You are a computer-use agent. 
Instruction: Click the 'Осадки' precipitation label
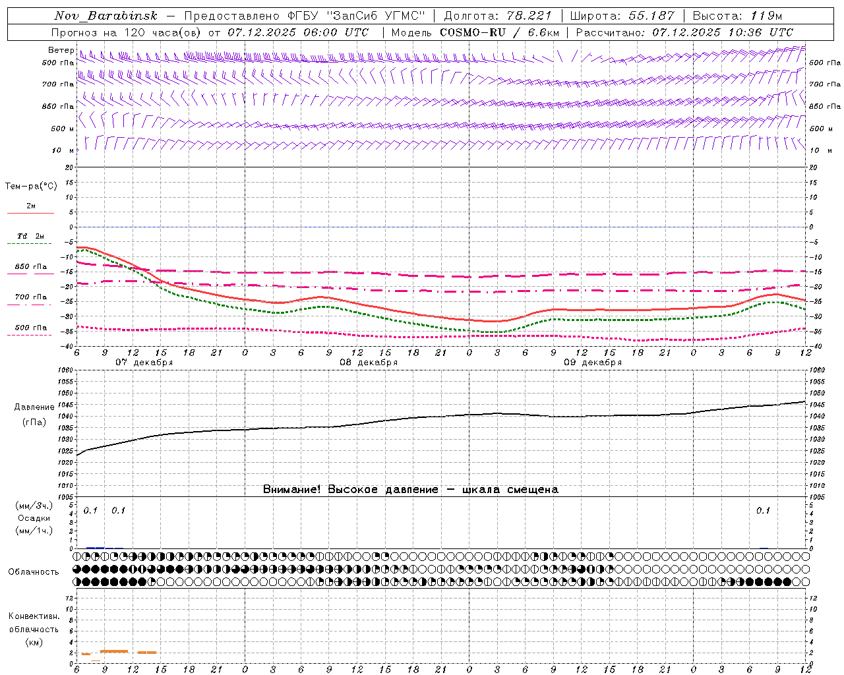pos(34,518)
